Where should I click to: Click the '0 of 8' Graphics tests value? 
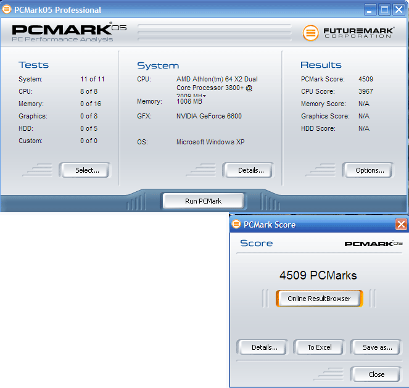tap(89, 116)
